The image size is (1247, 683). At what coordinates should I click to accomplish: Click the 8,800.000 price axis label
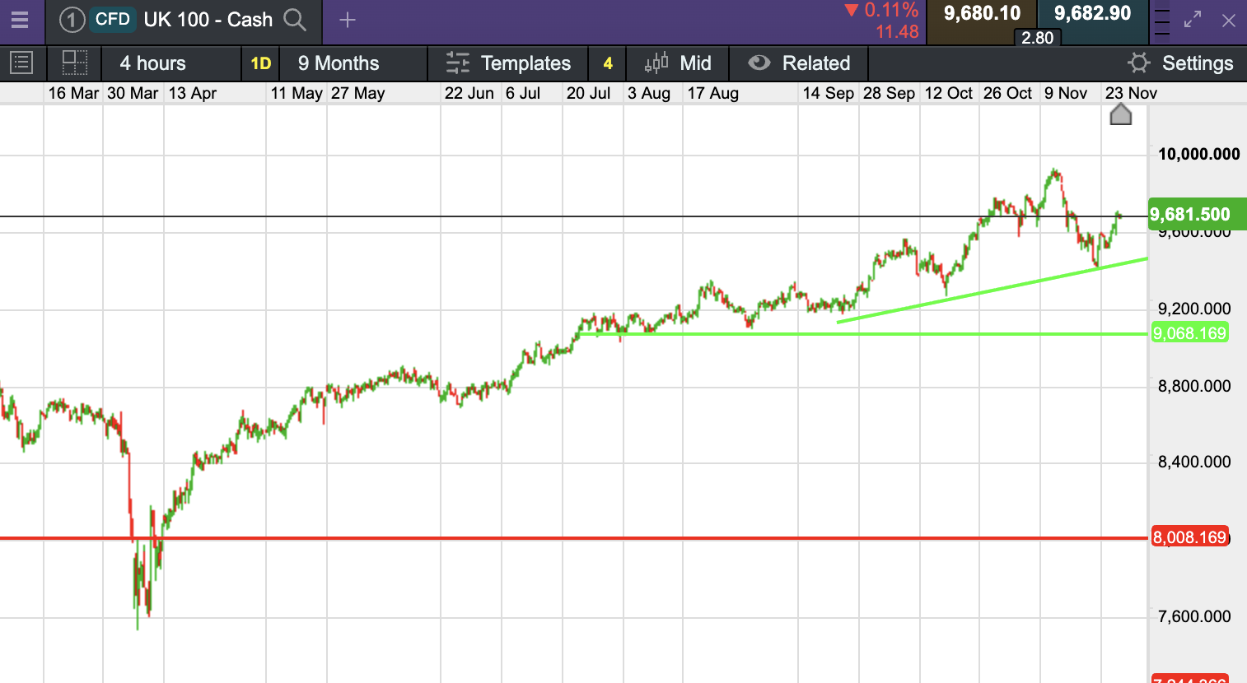click(x=1194, y=386)
